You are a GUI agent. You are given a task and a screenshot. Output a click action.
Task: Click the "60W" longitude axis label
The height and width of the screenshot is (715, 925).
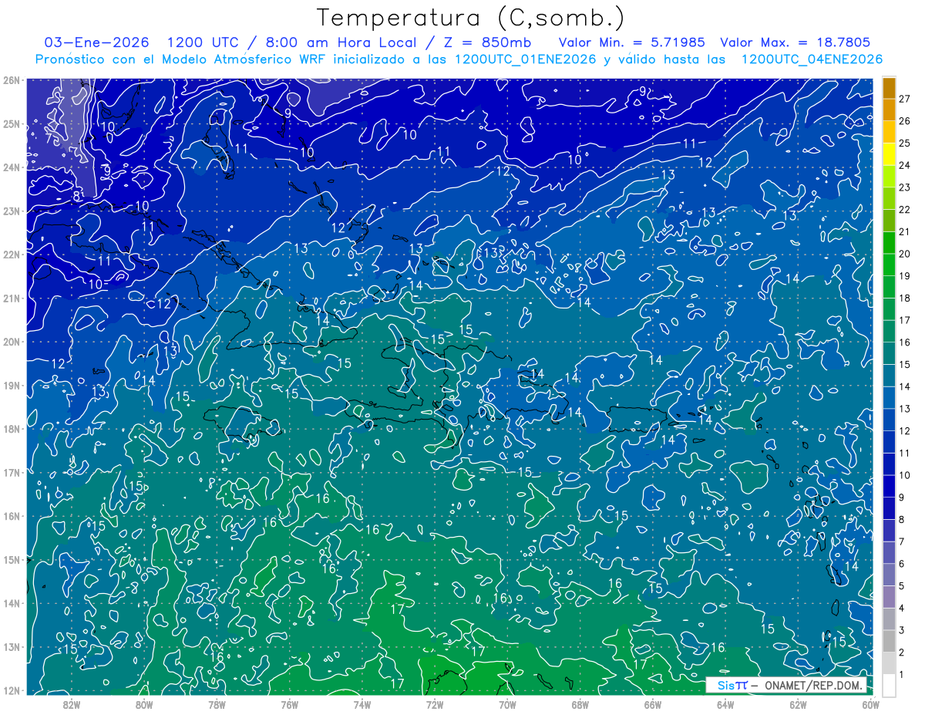870,704
